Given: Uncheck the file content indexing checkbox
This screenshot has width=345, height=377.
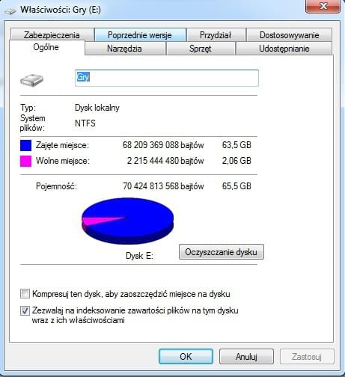Looking at the screenshot, I should tap(25, 310).
